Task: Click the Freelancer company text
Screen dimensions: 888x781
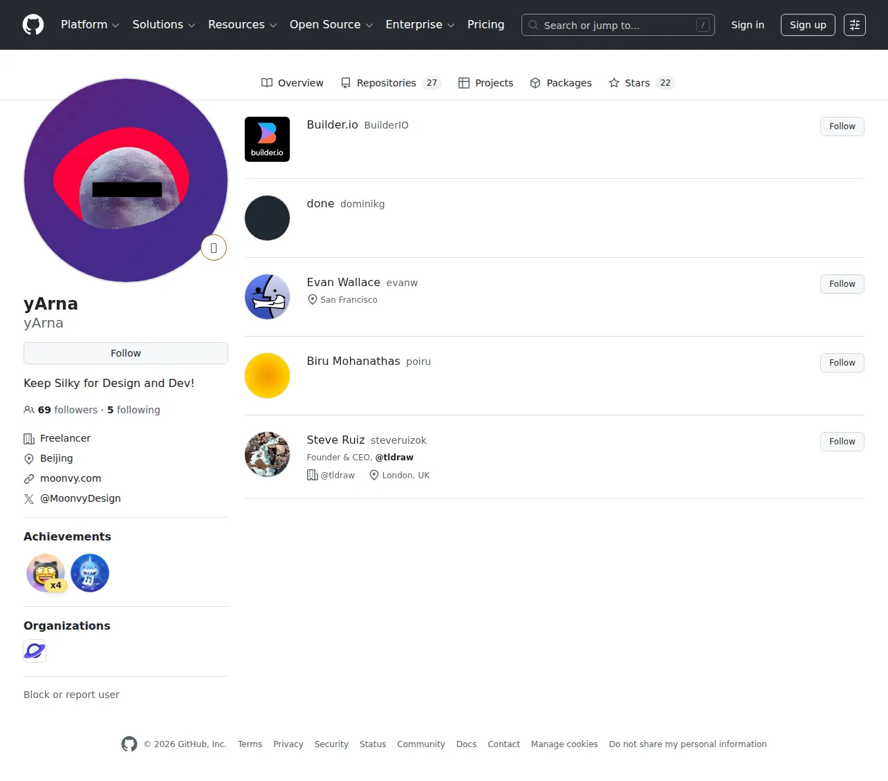Action: [x=65, y=438]
